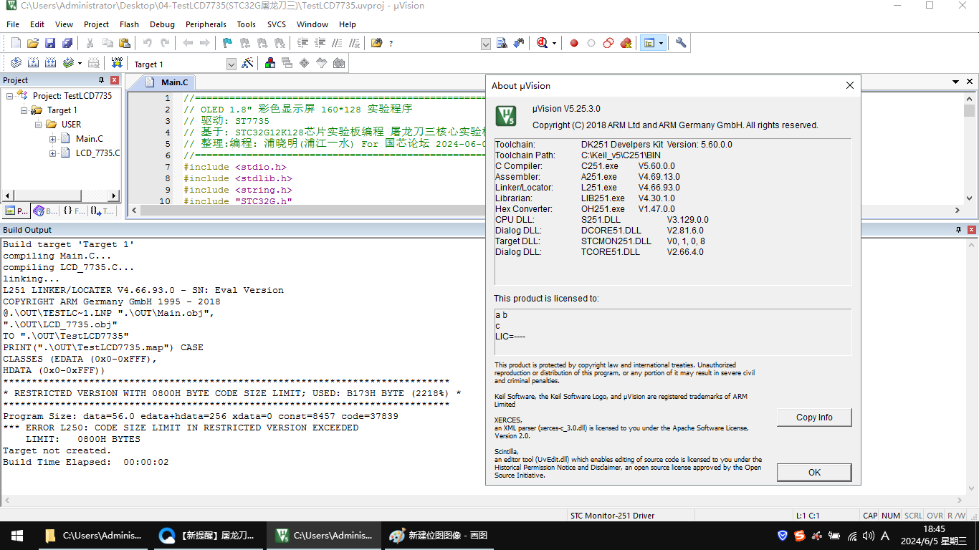Click Navigate Backwards arrow icon
This screenshot has height=550, width=979.
[x=188, y=43]
